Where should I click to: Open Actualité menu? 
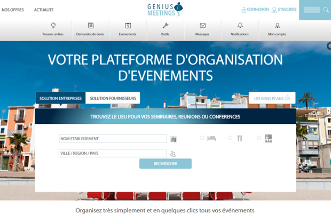tap(44, 10)
